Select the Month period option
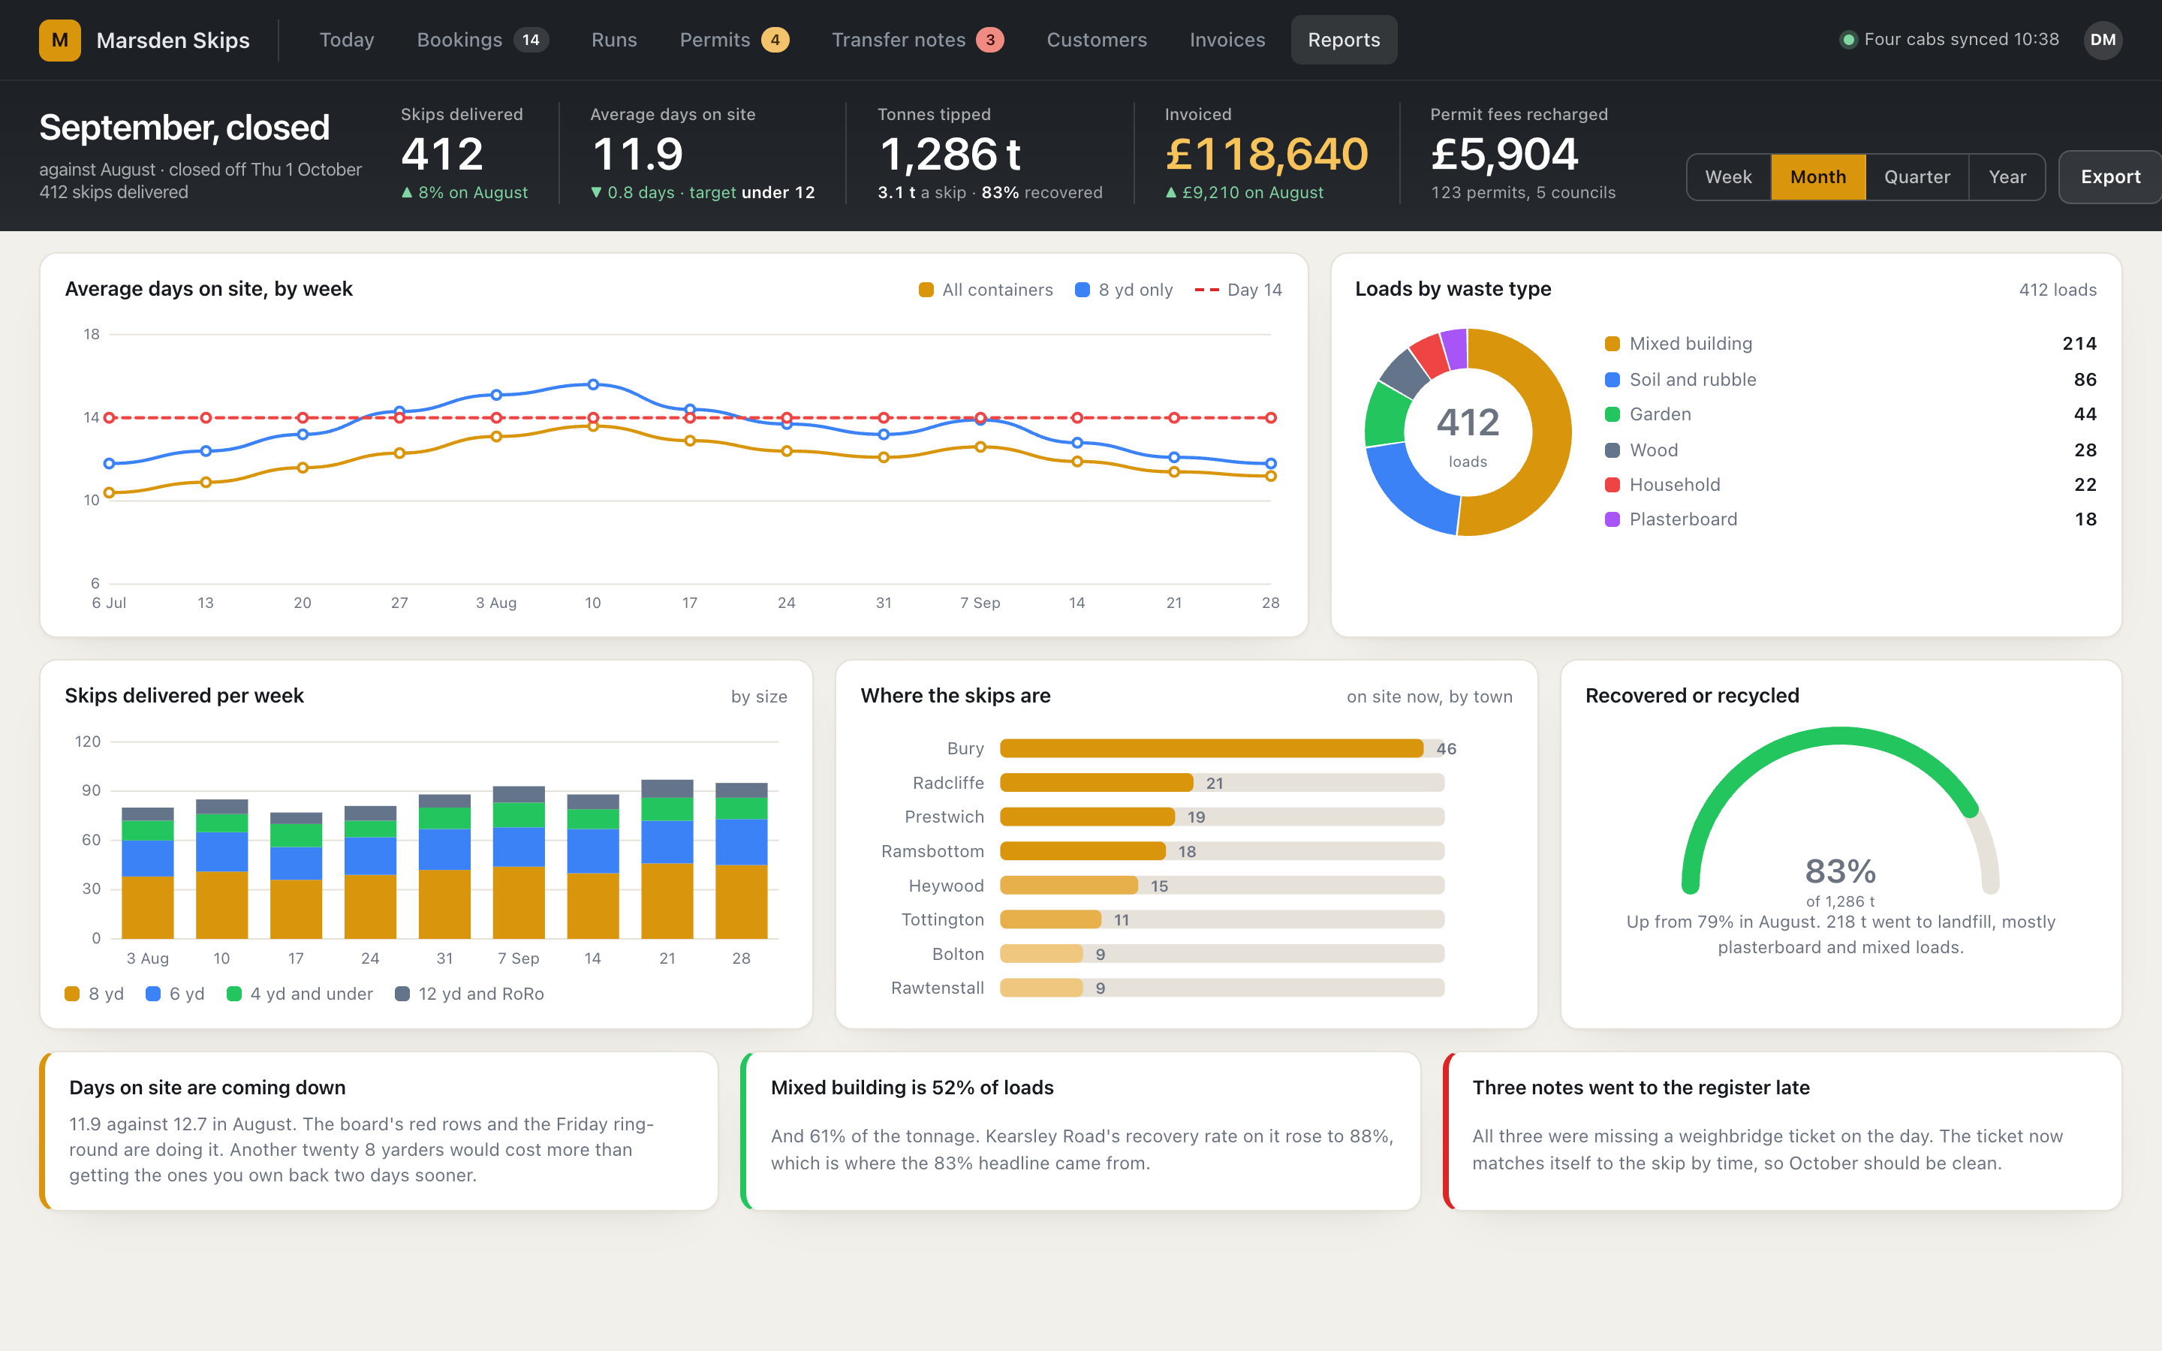The height and width of the screenshot is (1351, 2162). [x=1818, y=177]
